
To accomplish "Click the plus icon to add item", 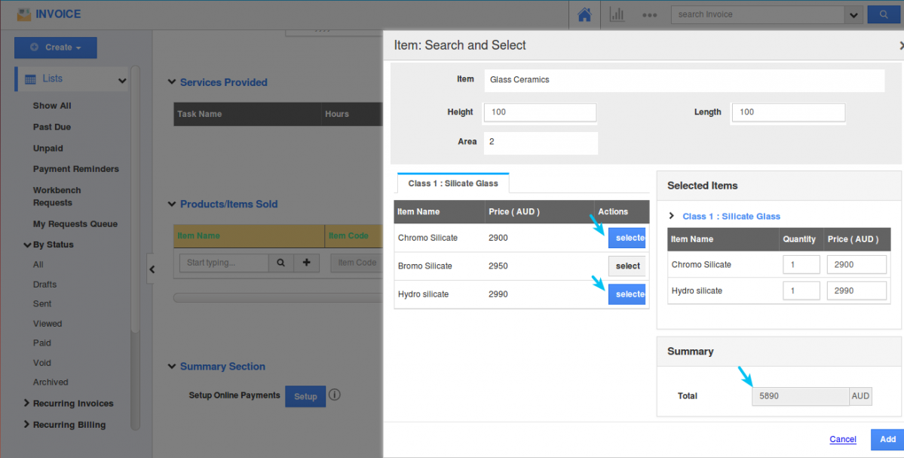I will [x=306, y=263].
